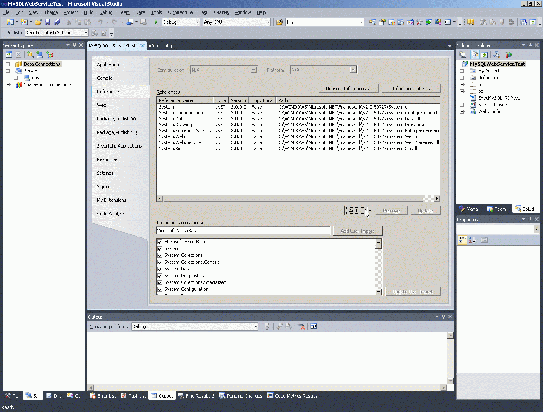
Task: Select the System.Web.Services reference row
Action: coord(298,142)
